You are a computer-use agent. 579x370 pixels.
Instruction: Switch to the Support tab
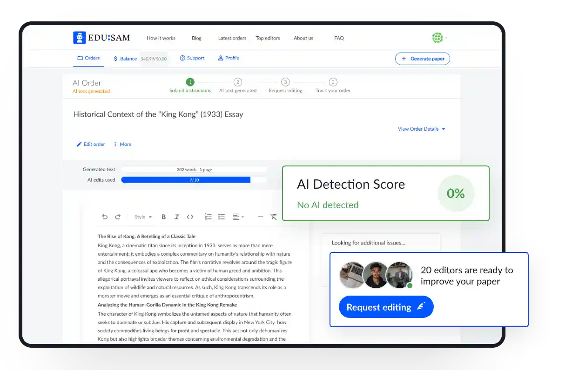pos(192,58)
